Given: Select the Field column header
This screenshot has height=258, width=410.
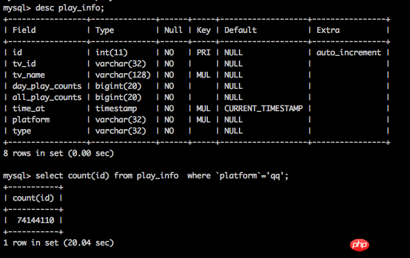Looking at the screenshot, I should (x=24, y=30).
